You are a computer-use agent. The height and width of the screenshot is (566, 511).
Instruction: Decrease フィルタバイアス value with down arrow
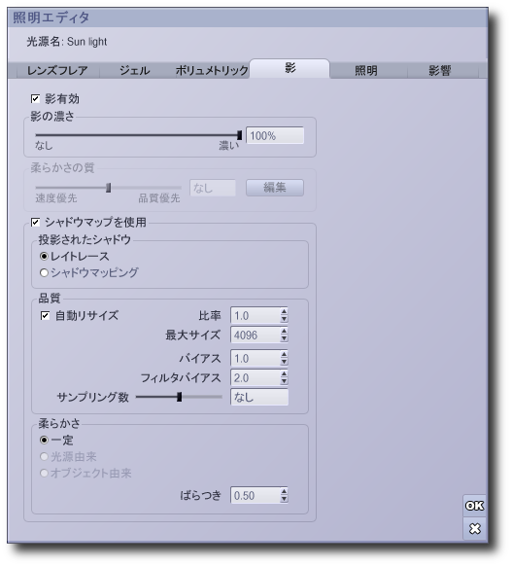coord(284,381)
